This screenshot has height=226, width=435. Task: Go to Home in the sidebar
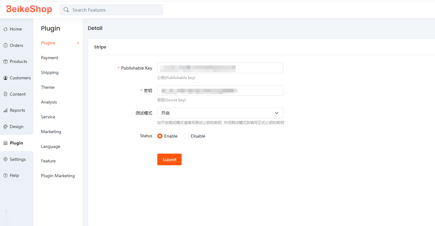[16, 29]
